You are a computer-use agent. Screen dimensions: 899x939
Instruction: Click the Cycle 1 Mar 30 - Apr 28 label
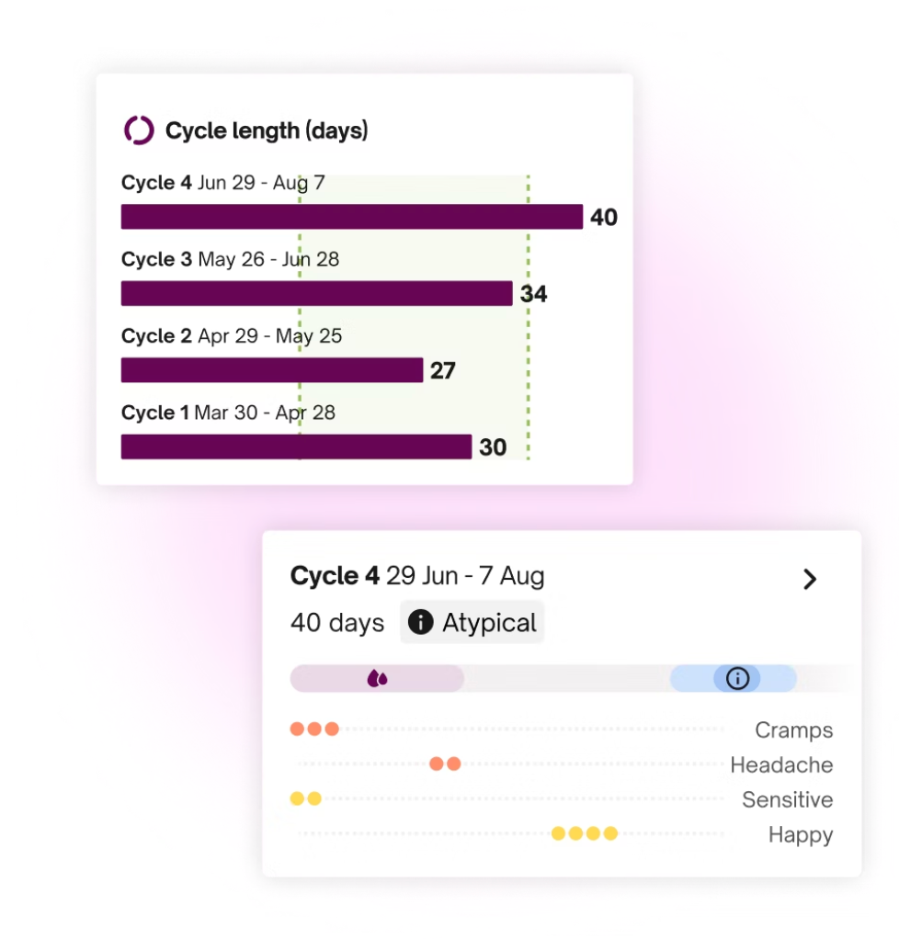(x=228, y=413)
